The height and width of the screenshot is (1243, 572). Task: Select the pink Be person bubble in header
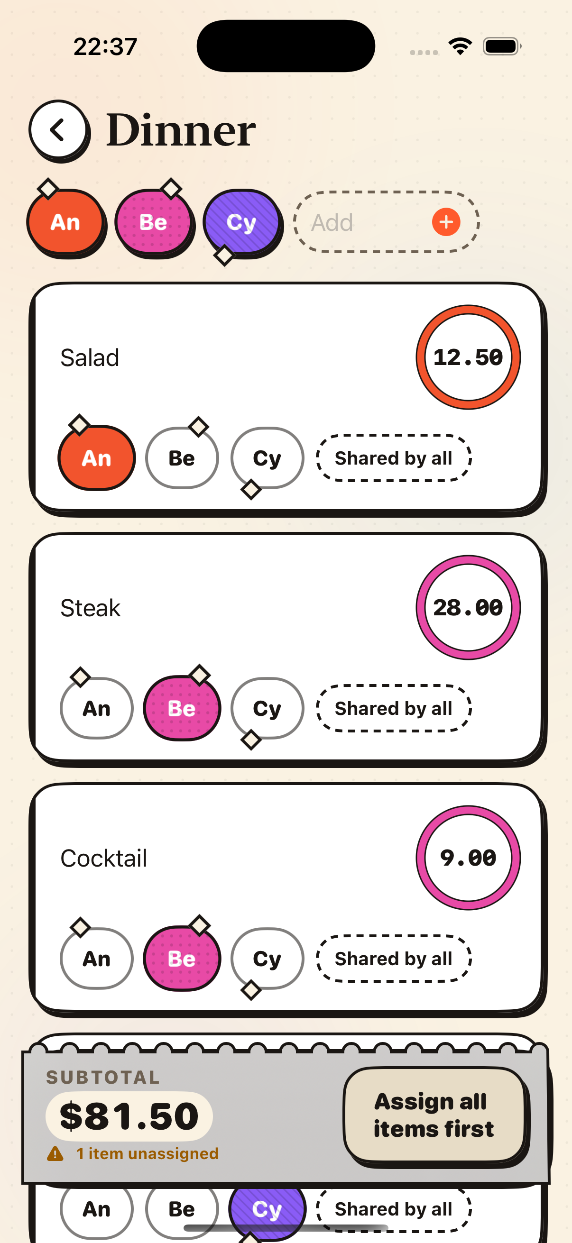(x=154, y=222)
